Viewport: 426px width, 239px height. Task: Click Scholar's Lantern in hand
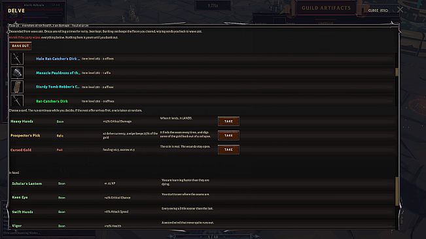(x=27, y=183)
